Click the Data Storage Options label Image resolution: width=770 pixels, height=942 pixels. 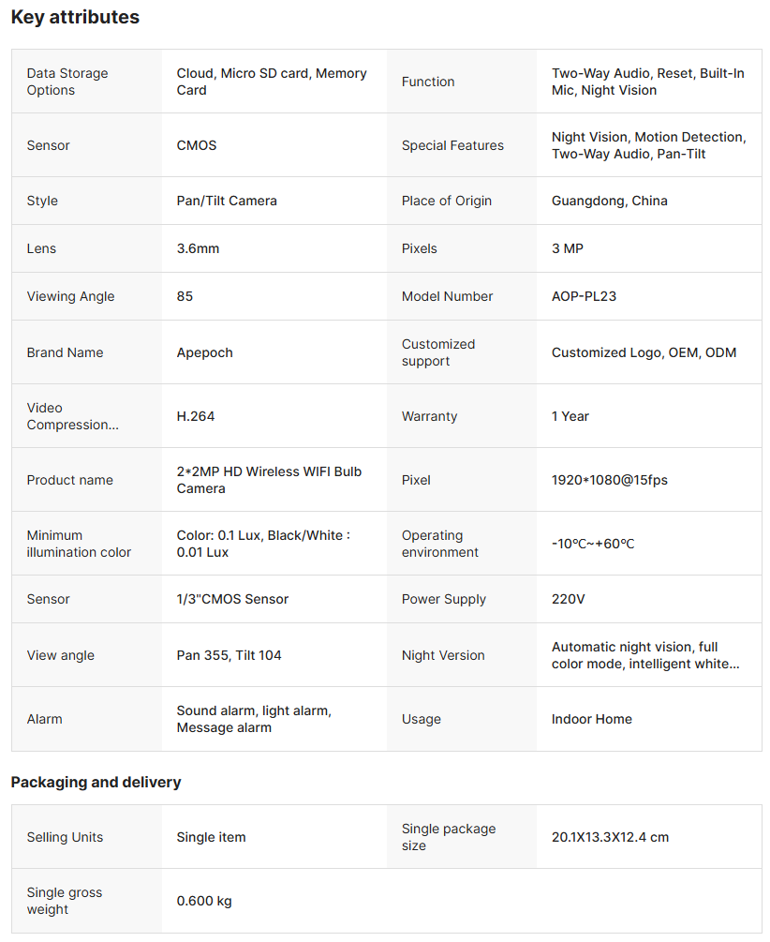[x=67, y=82]
